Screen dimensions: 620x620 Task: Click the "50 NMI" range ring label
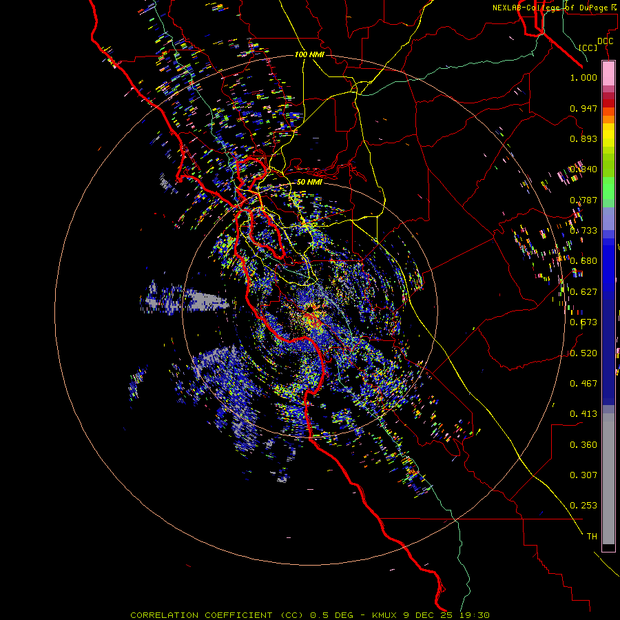coord(309,182)
